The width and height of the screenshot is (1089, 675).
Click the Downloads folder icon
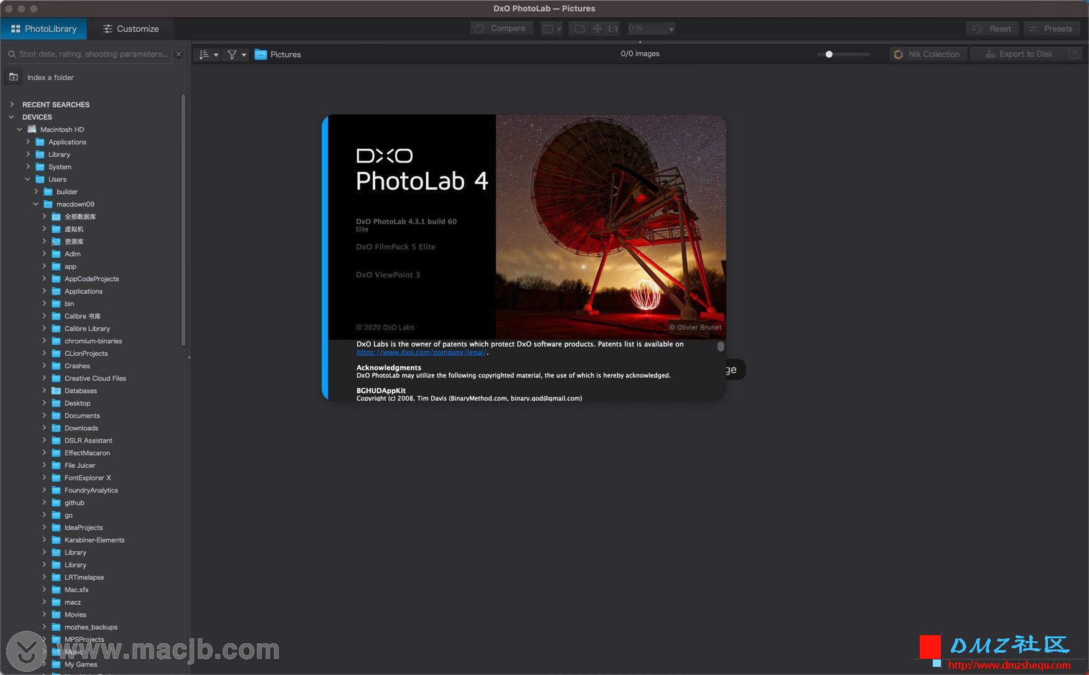point(56,428)
